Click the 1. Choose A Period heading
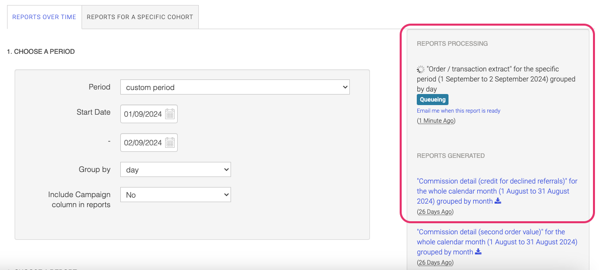 (x=41, y=51)
